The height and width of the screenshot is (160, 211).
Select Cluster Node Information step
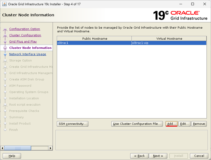(x=30, y=48)
